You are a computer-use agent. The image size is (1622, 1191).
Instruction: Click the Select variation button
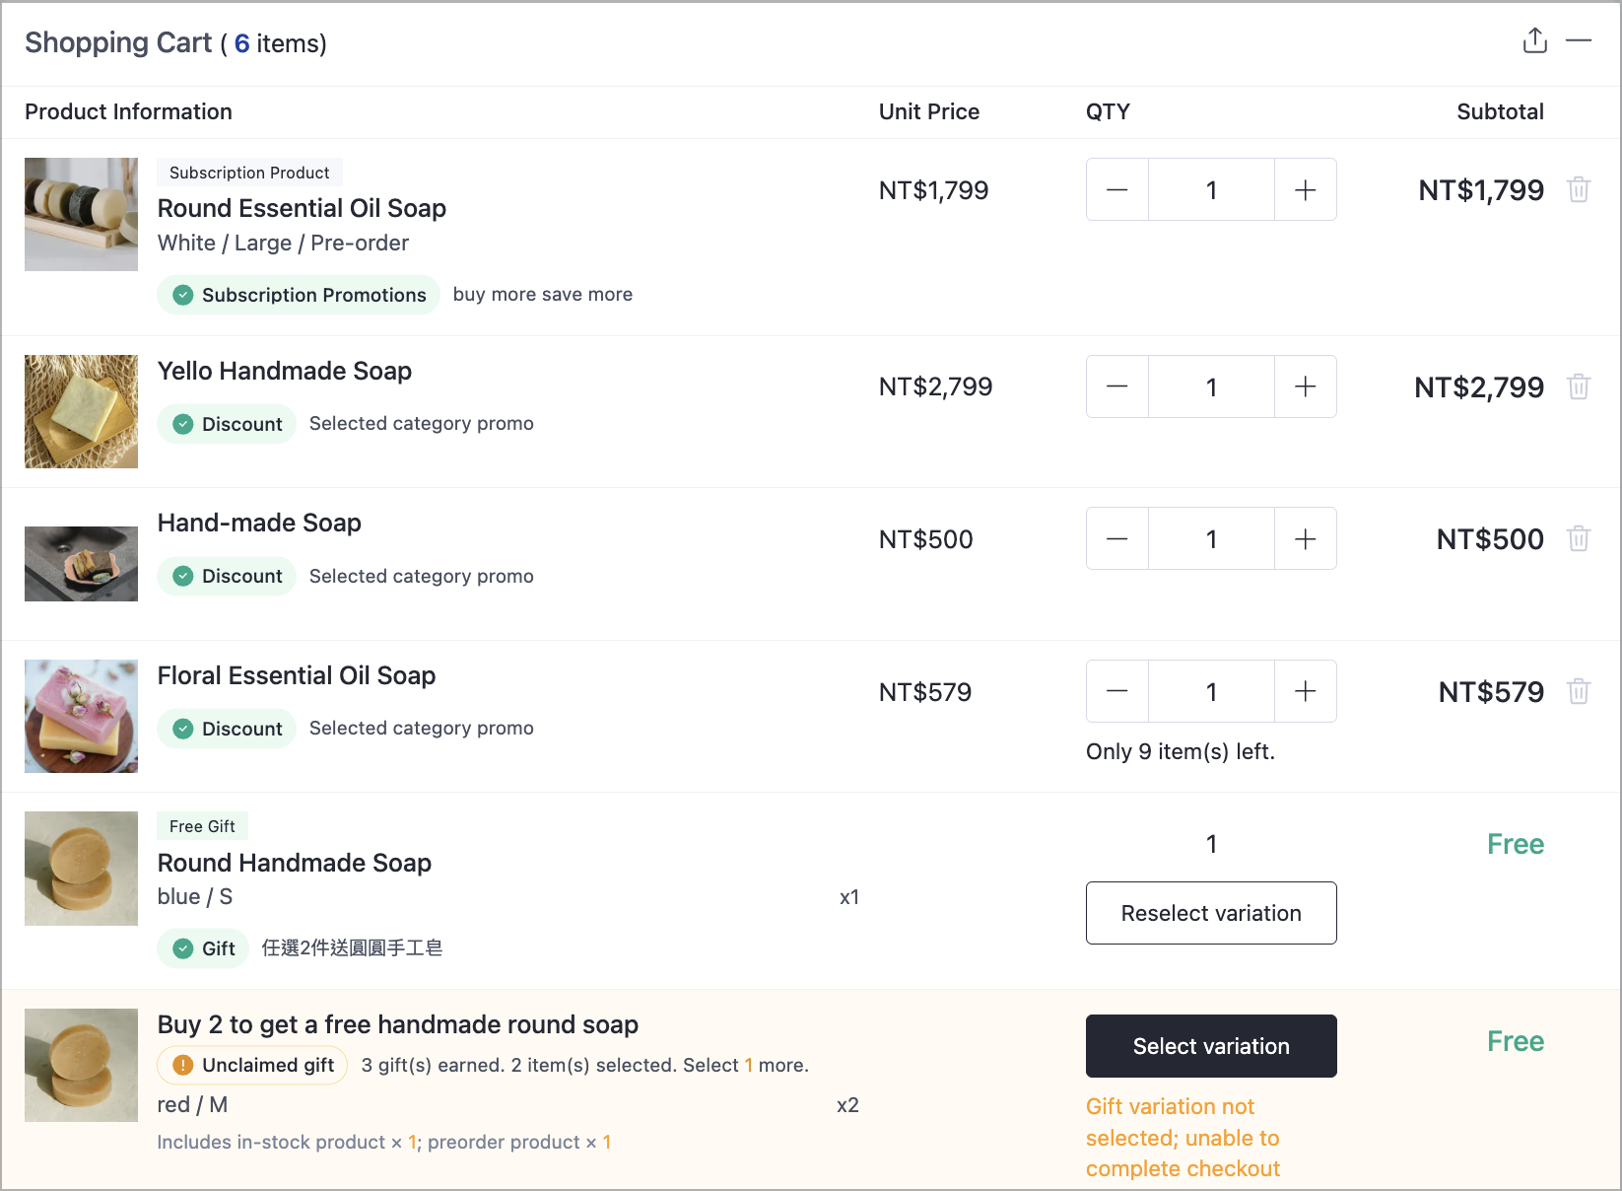[1211, 1046]
